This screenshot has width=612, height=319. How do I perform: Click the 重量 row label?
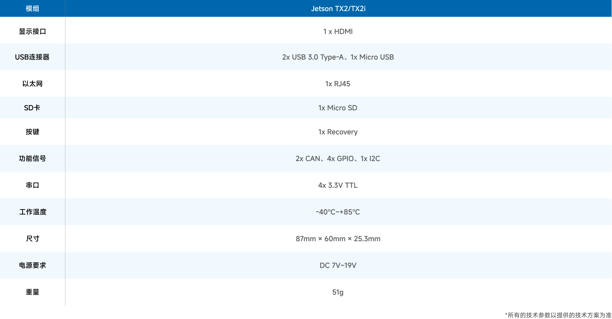point(32,292)
